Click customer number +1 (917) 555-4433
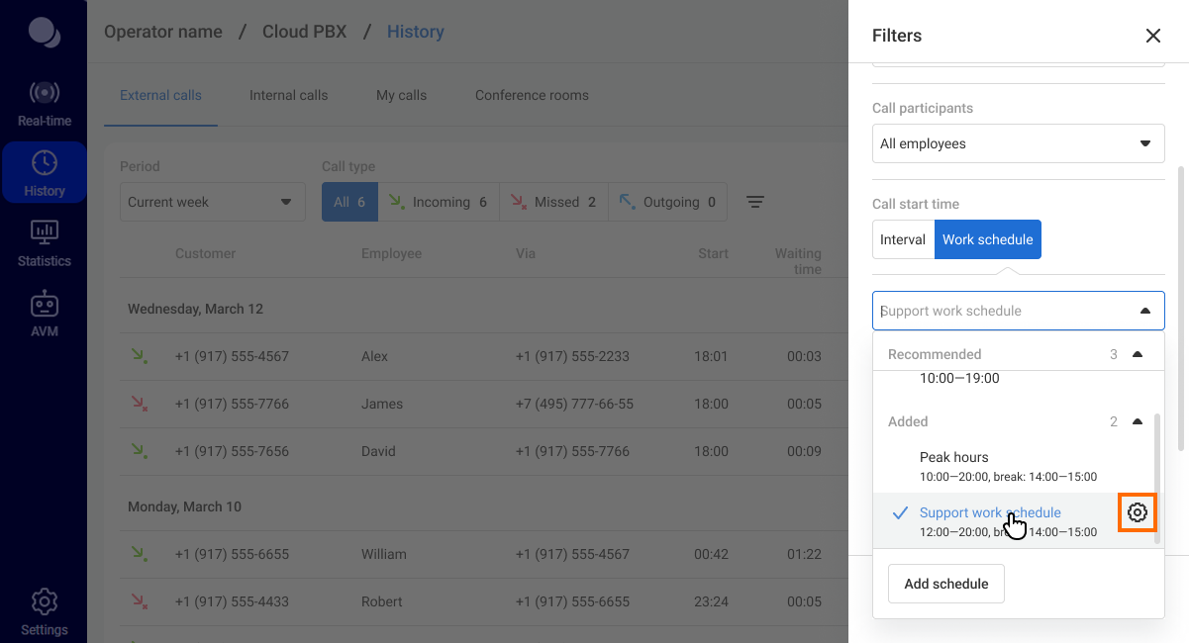This screenshot has width=1189, height=643. (x=232, y=601)
